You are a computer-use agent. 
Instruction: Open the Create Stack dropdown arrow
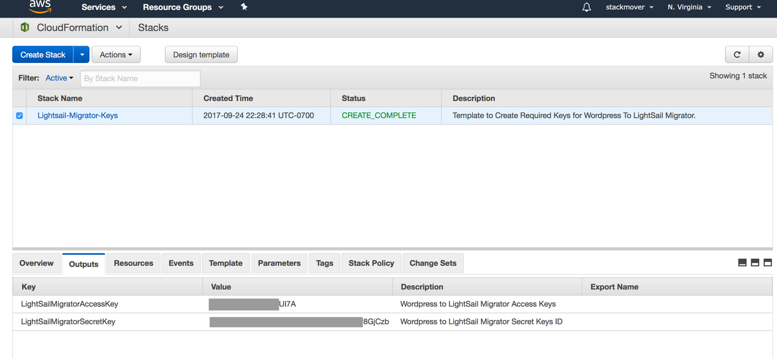(x=82, y=55)
